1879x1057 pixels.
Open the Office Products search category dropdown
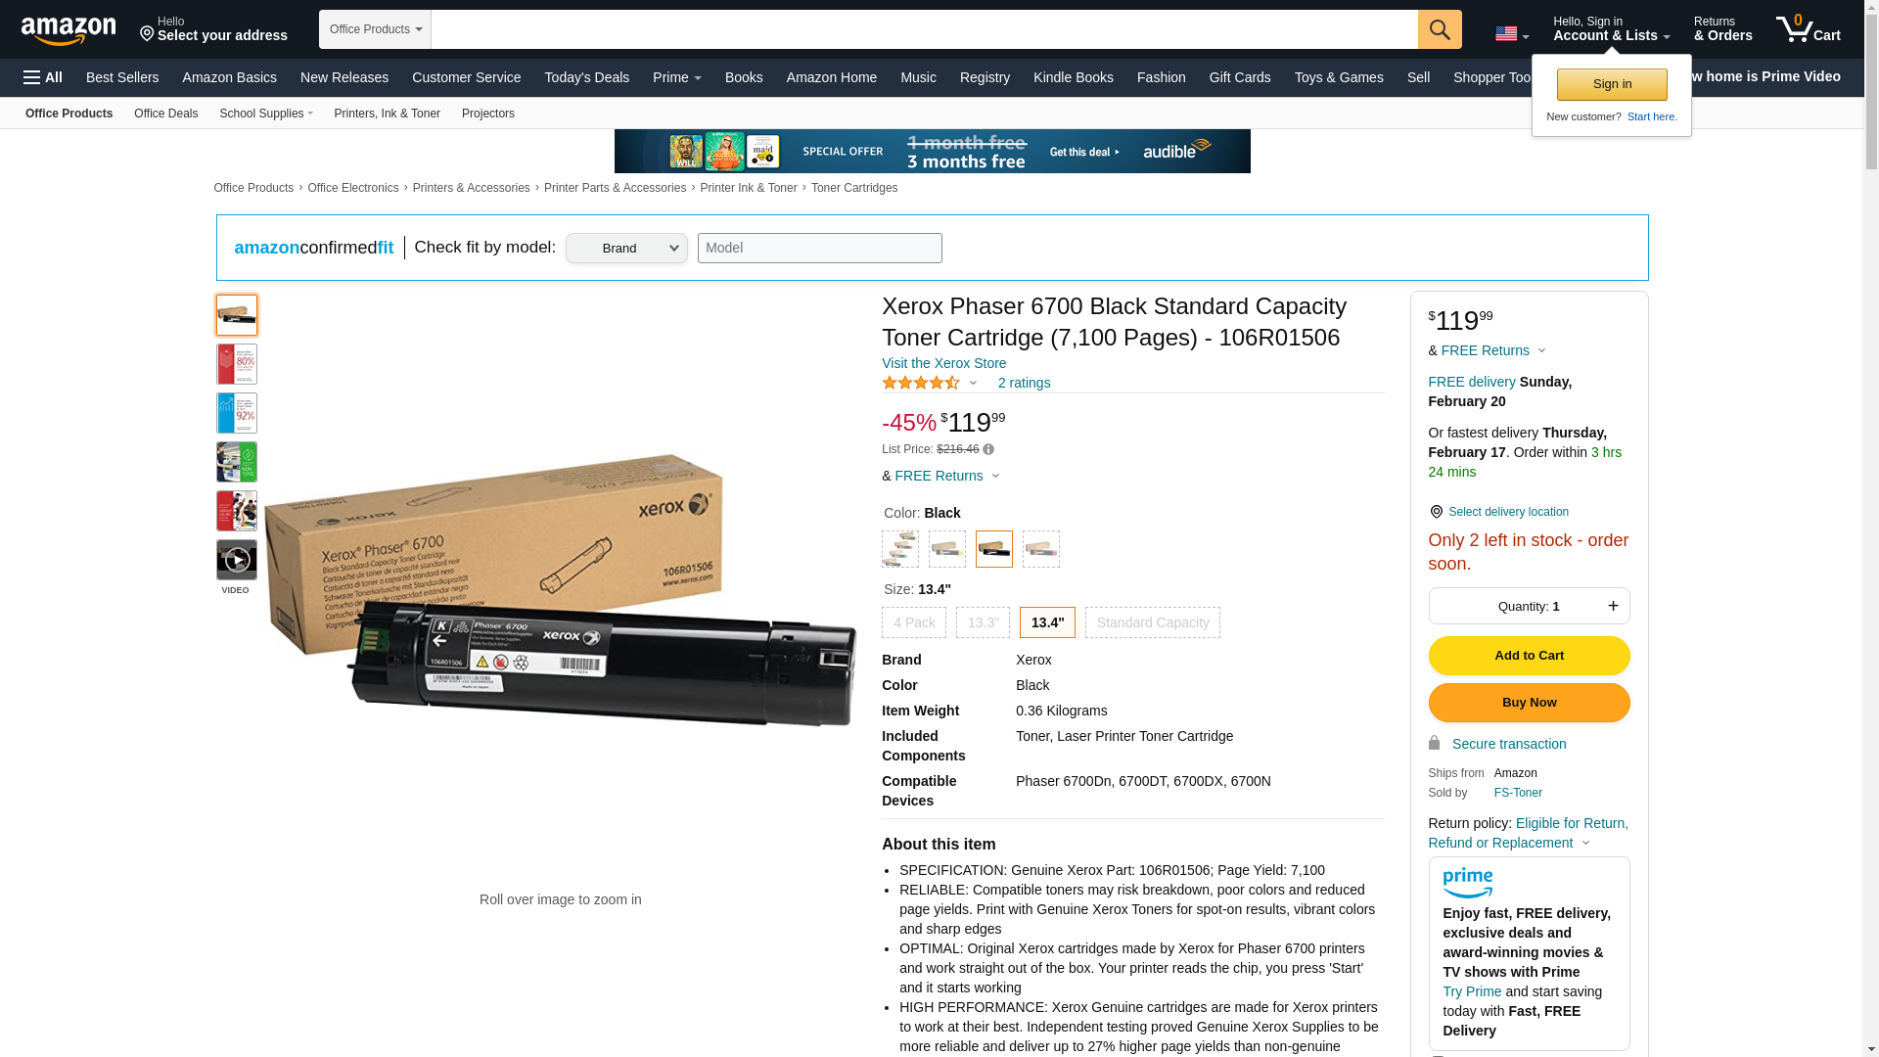click(375, 29)
